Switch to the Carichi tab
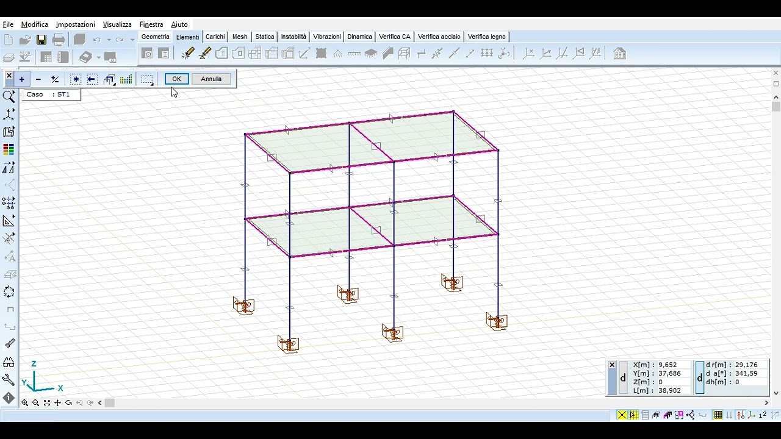This screenshot has height=439, width=781. [215, 37]
